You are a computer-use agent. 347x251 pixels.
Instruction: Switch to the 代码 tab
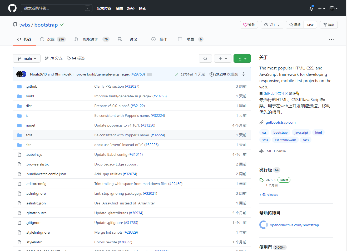point(24,39)
